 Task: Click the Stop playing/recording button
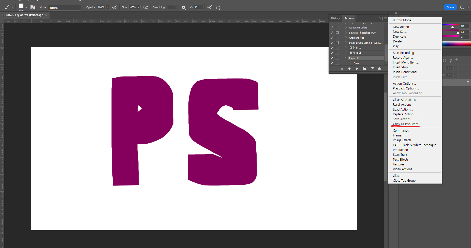pyautogui.click(x=342, y=69)
